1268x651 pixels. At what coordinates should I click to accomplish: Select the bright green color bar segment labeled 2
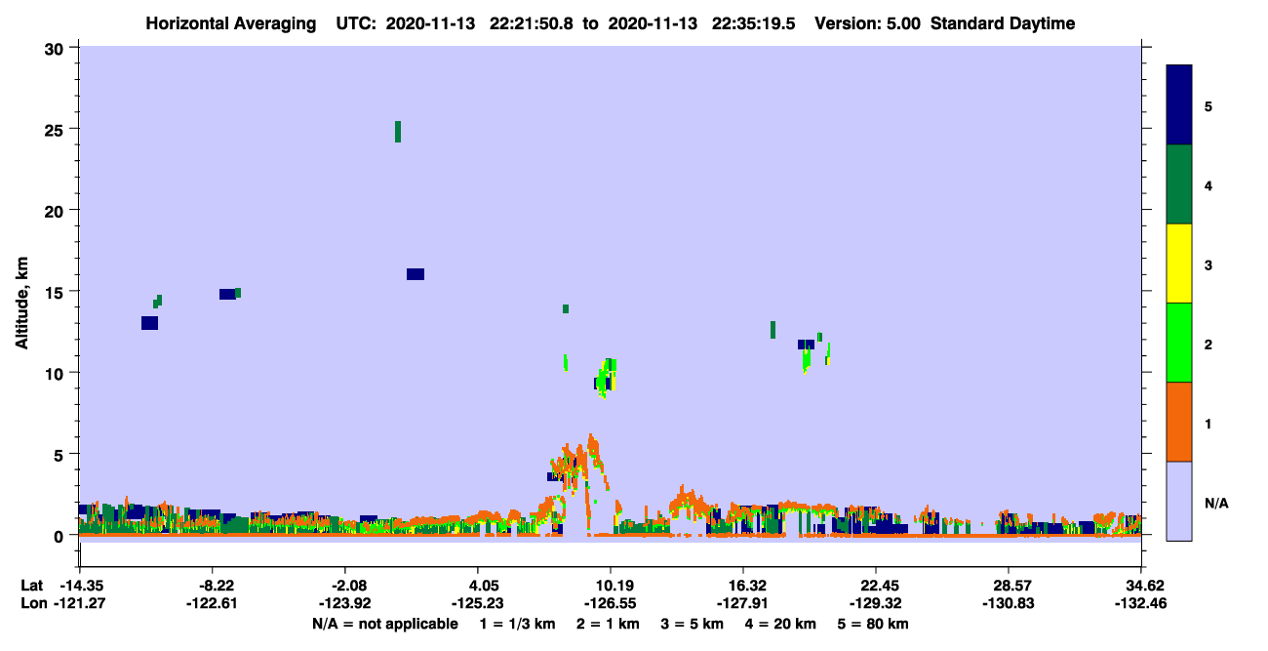1179,343
